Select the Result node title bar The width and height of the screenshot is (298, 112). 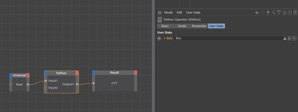114,73
